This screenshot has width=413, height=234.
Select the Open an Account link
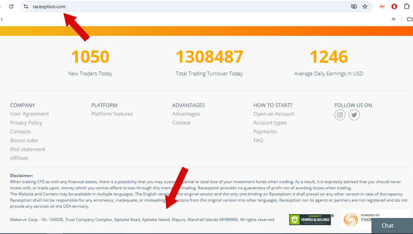(x=273, y=114)
